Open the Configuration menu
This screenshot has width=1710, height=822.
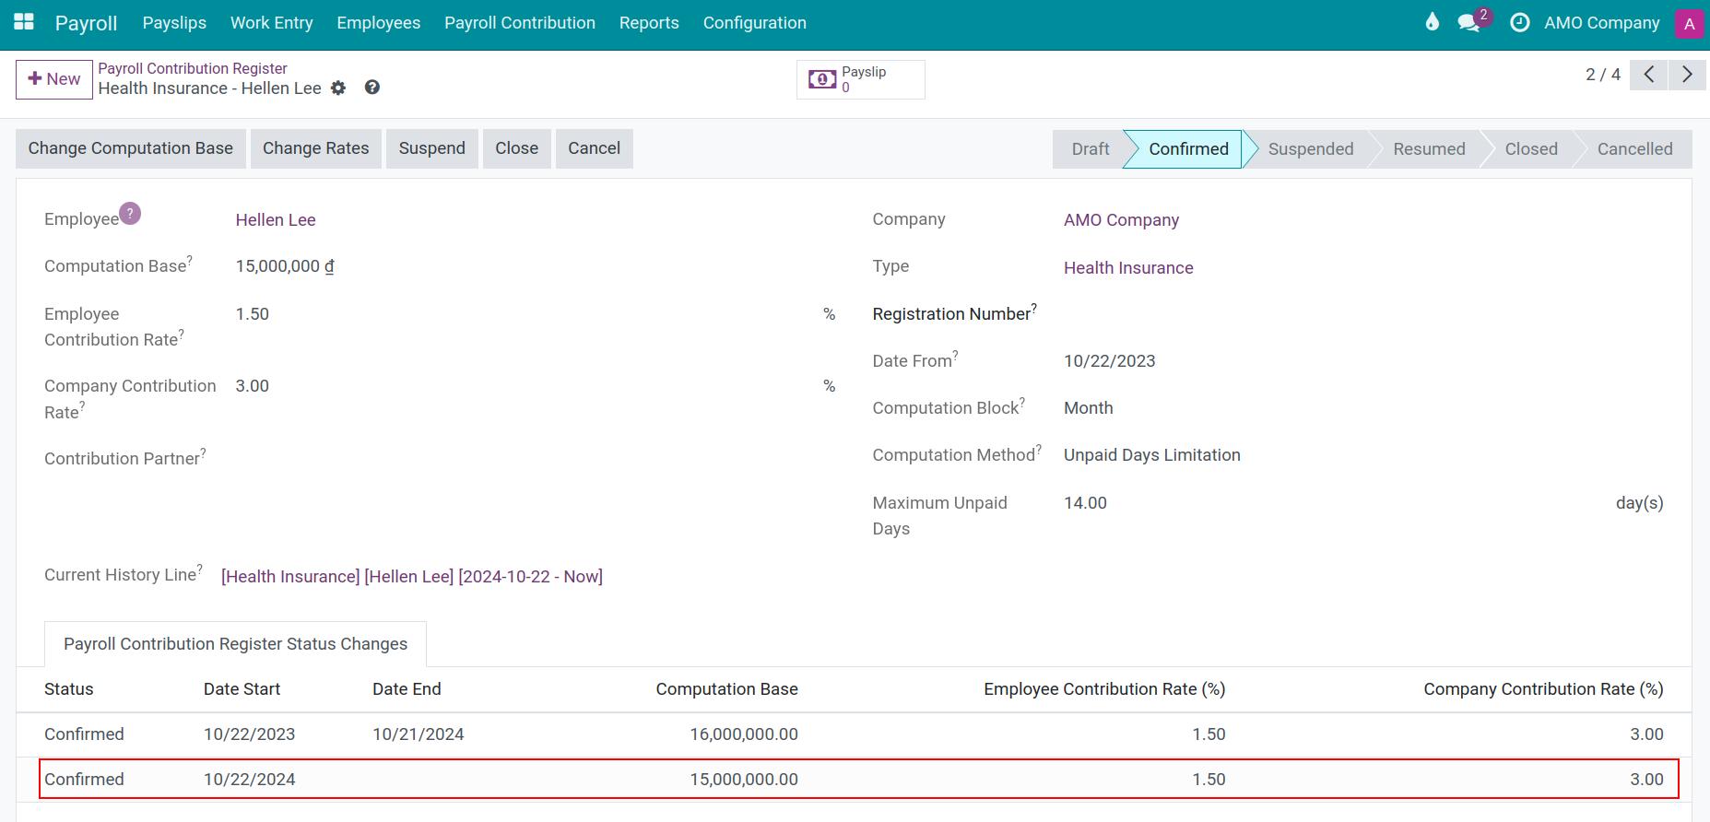coord(754,23)
